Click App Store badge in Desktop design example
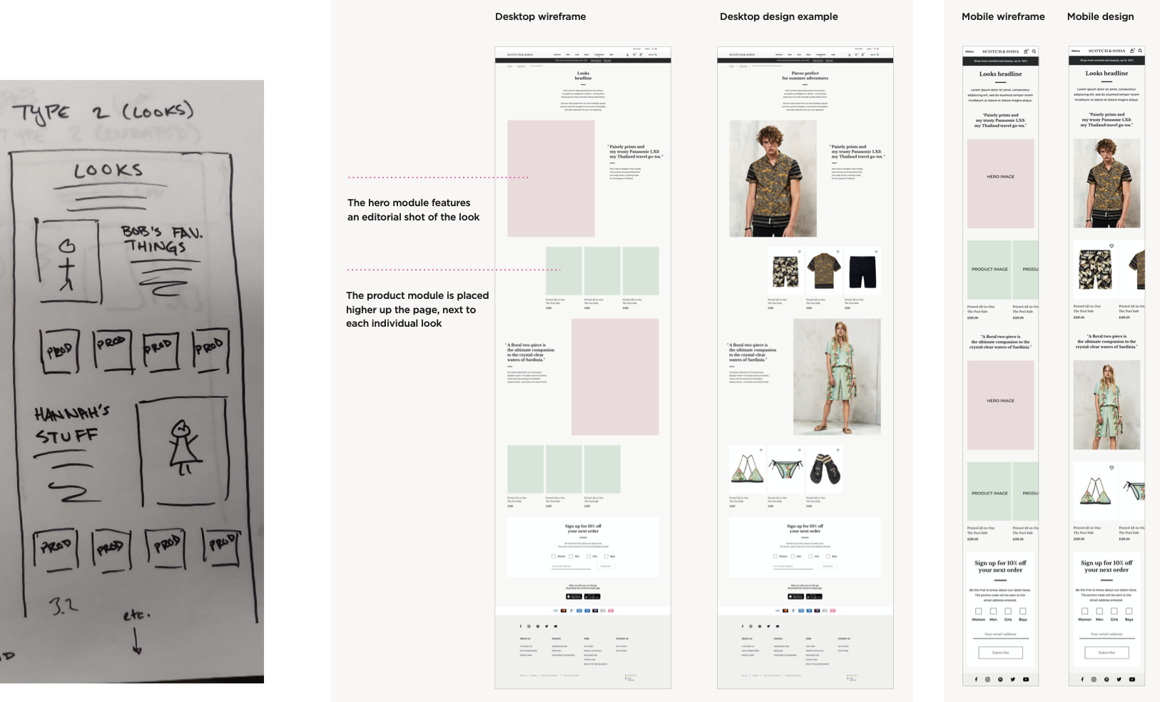 tap(795, 596)
